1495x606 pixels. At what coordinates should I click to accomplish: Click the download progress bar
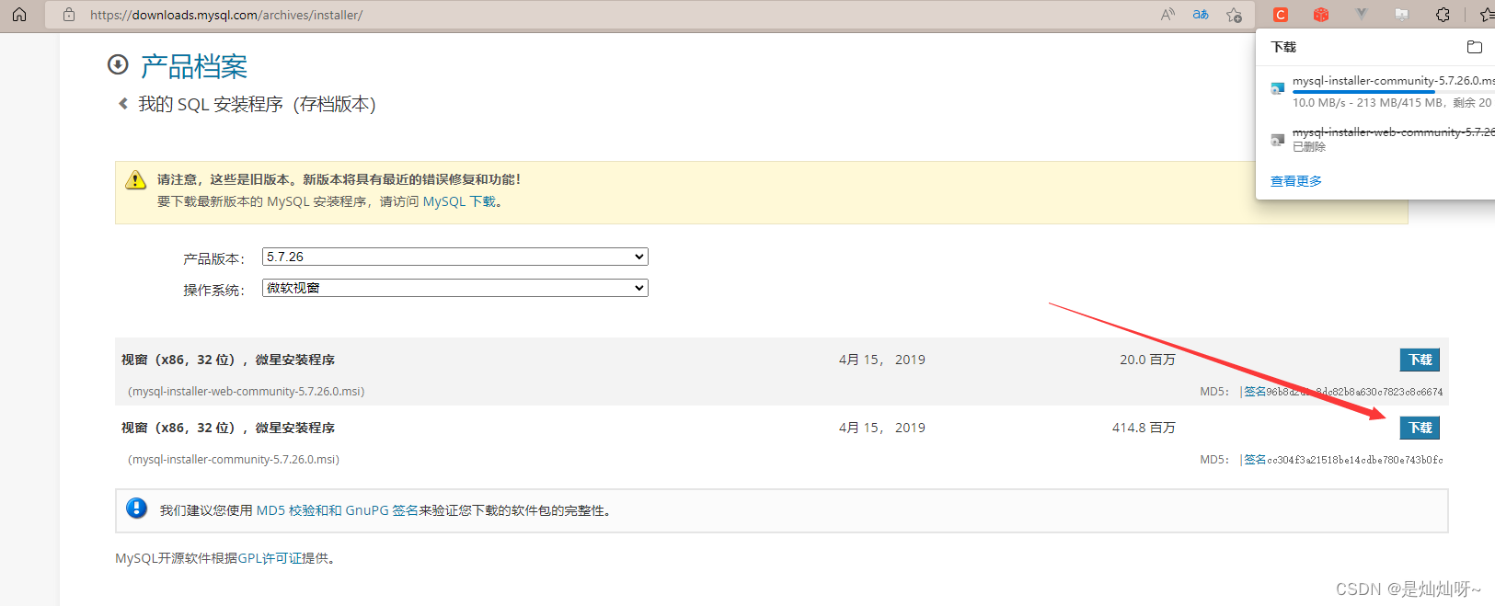pyautogui.click(x=1393, y=92)
